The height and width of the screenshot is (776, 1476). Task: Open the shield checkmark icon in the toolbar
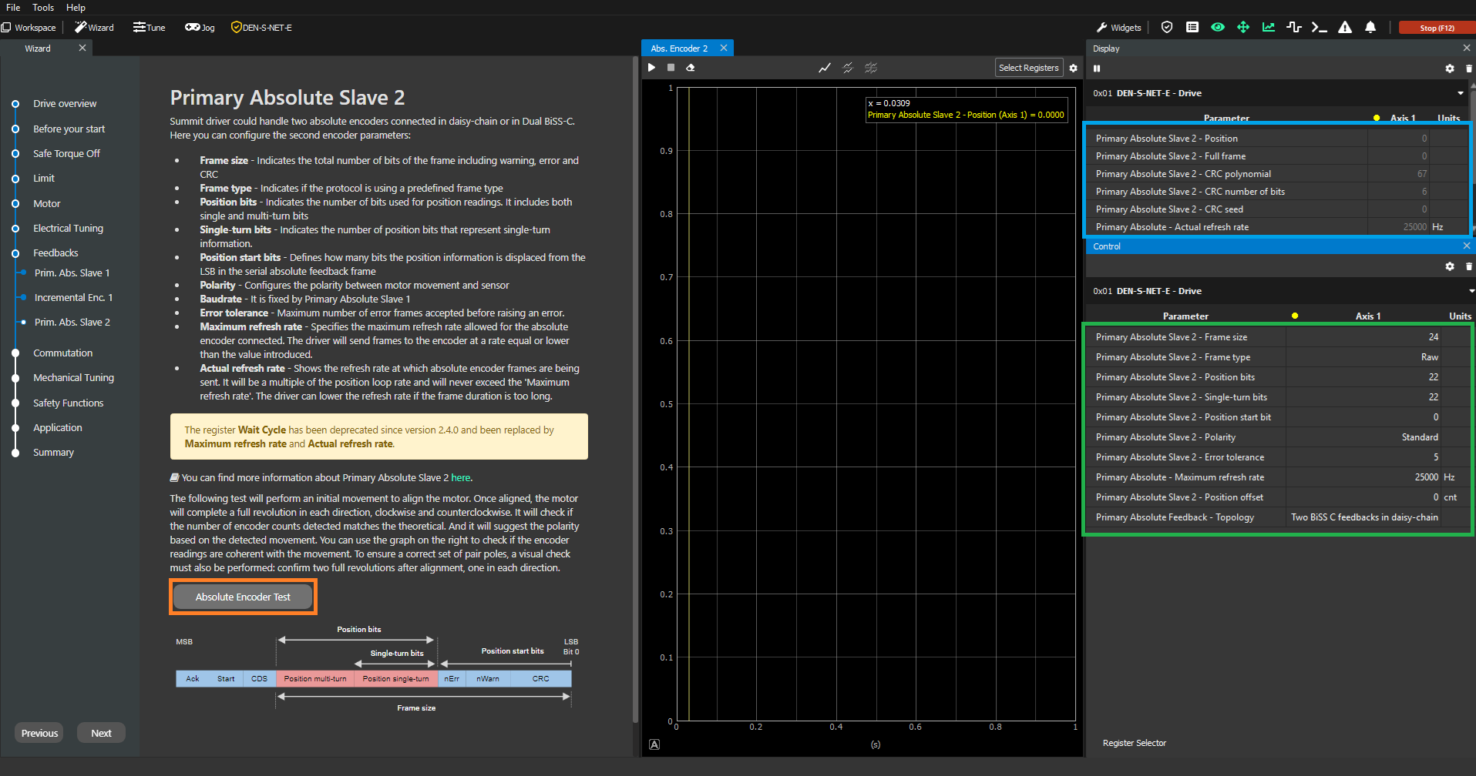pyautogui.click(x=1167, y=28)
